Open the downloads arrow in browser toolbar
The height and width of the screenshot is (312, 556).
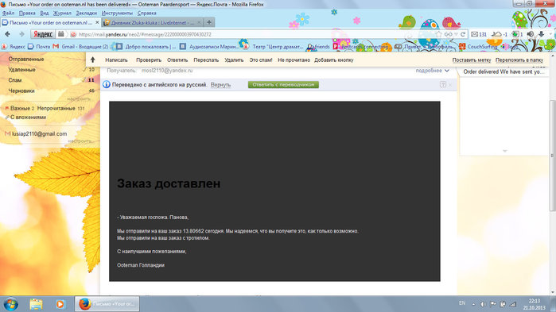541,34
